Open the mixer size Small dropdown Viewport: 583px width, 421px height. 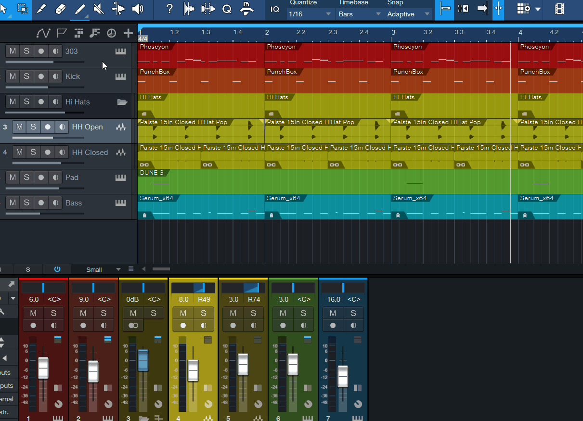click(x=104, y=269)
